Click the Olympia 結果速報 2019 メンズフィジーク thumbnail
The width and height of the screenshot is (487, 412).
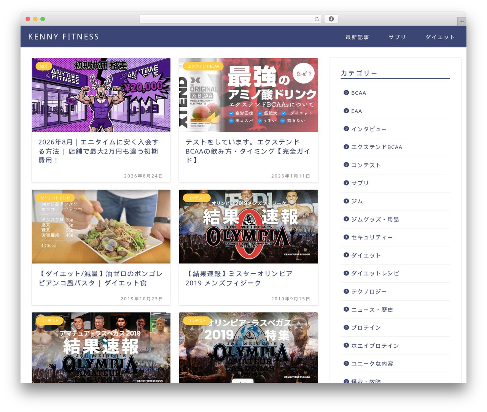click(248, 227)
